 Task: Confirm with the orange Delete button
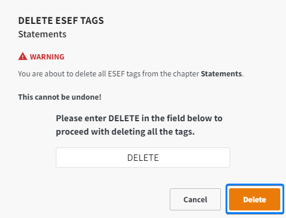[x=255, y=199]
